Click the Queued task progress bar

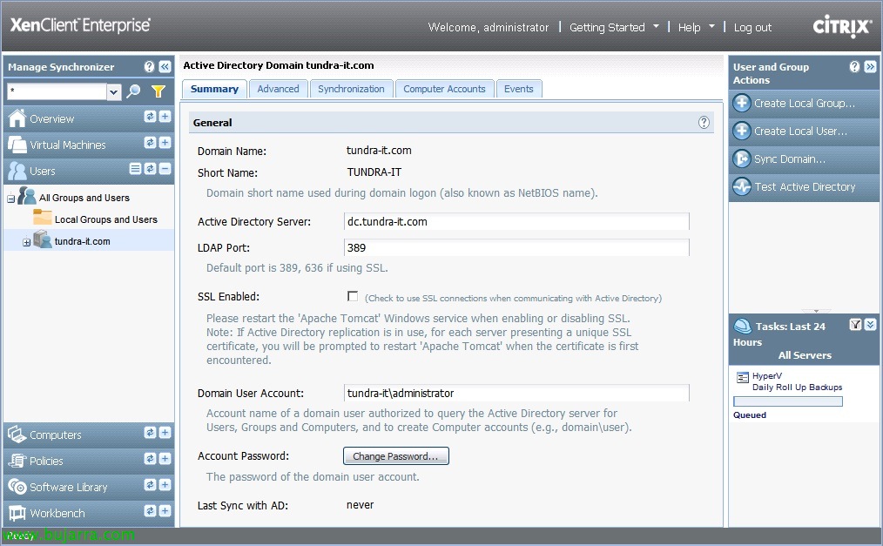tap(788, 401)
